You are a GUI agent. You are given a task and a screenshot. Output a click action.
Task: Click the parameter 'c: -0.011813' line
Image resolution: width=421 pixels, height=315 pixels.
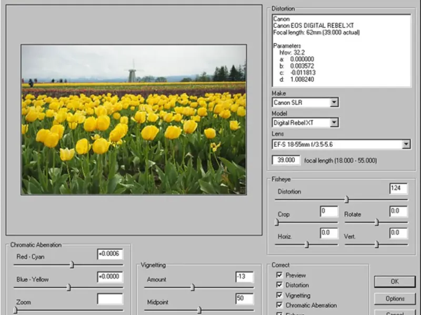[297, 72]
